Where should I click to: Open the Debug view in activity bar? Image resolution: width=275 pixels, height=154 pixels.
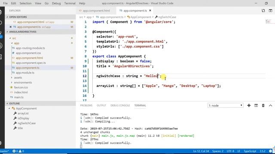[1, 46]
